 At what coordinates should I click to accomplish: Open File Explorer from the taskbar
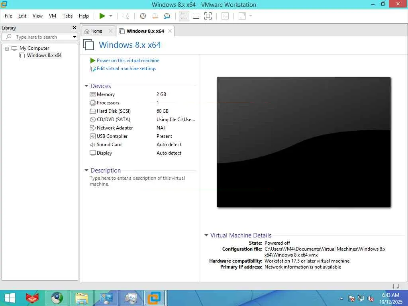81,298
